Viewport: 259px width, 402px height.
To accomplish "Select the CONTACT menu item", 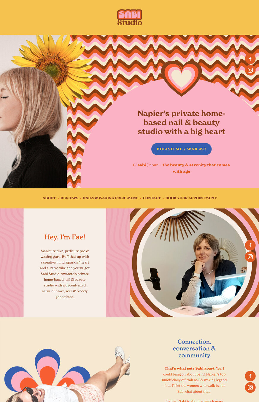I will point(152,198).
